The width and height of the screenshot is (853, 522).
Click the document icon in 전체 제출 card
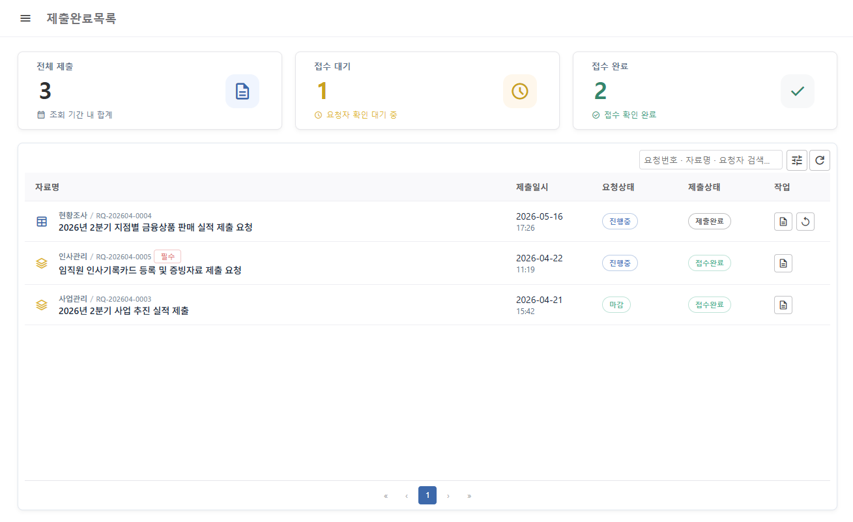click(242, 91)
